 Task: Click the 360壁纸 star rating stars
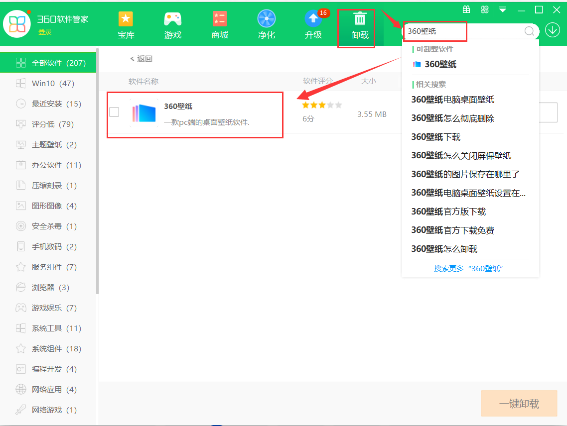pos(321,105)
